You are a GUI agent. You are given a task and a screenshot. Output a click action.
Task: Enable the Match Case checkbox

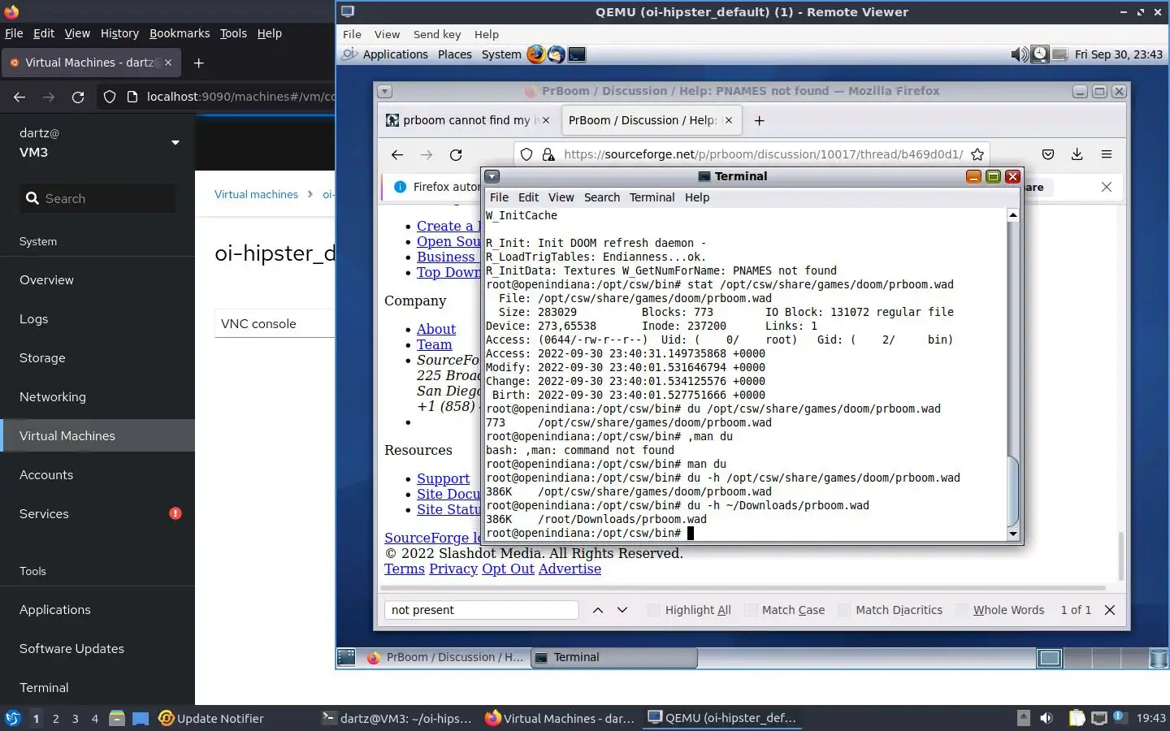point(751,610)
